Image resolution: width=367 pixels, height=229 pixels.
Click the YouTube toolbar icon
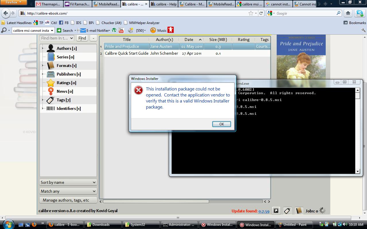[121, 30]
